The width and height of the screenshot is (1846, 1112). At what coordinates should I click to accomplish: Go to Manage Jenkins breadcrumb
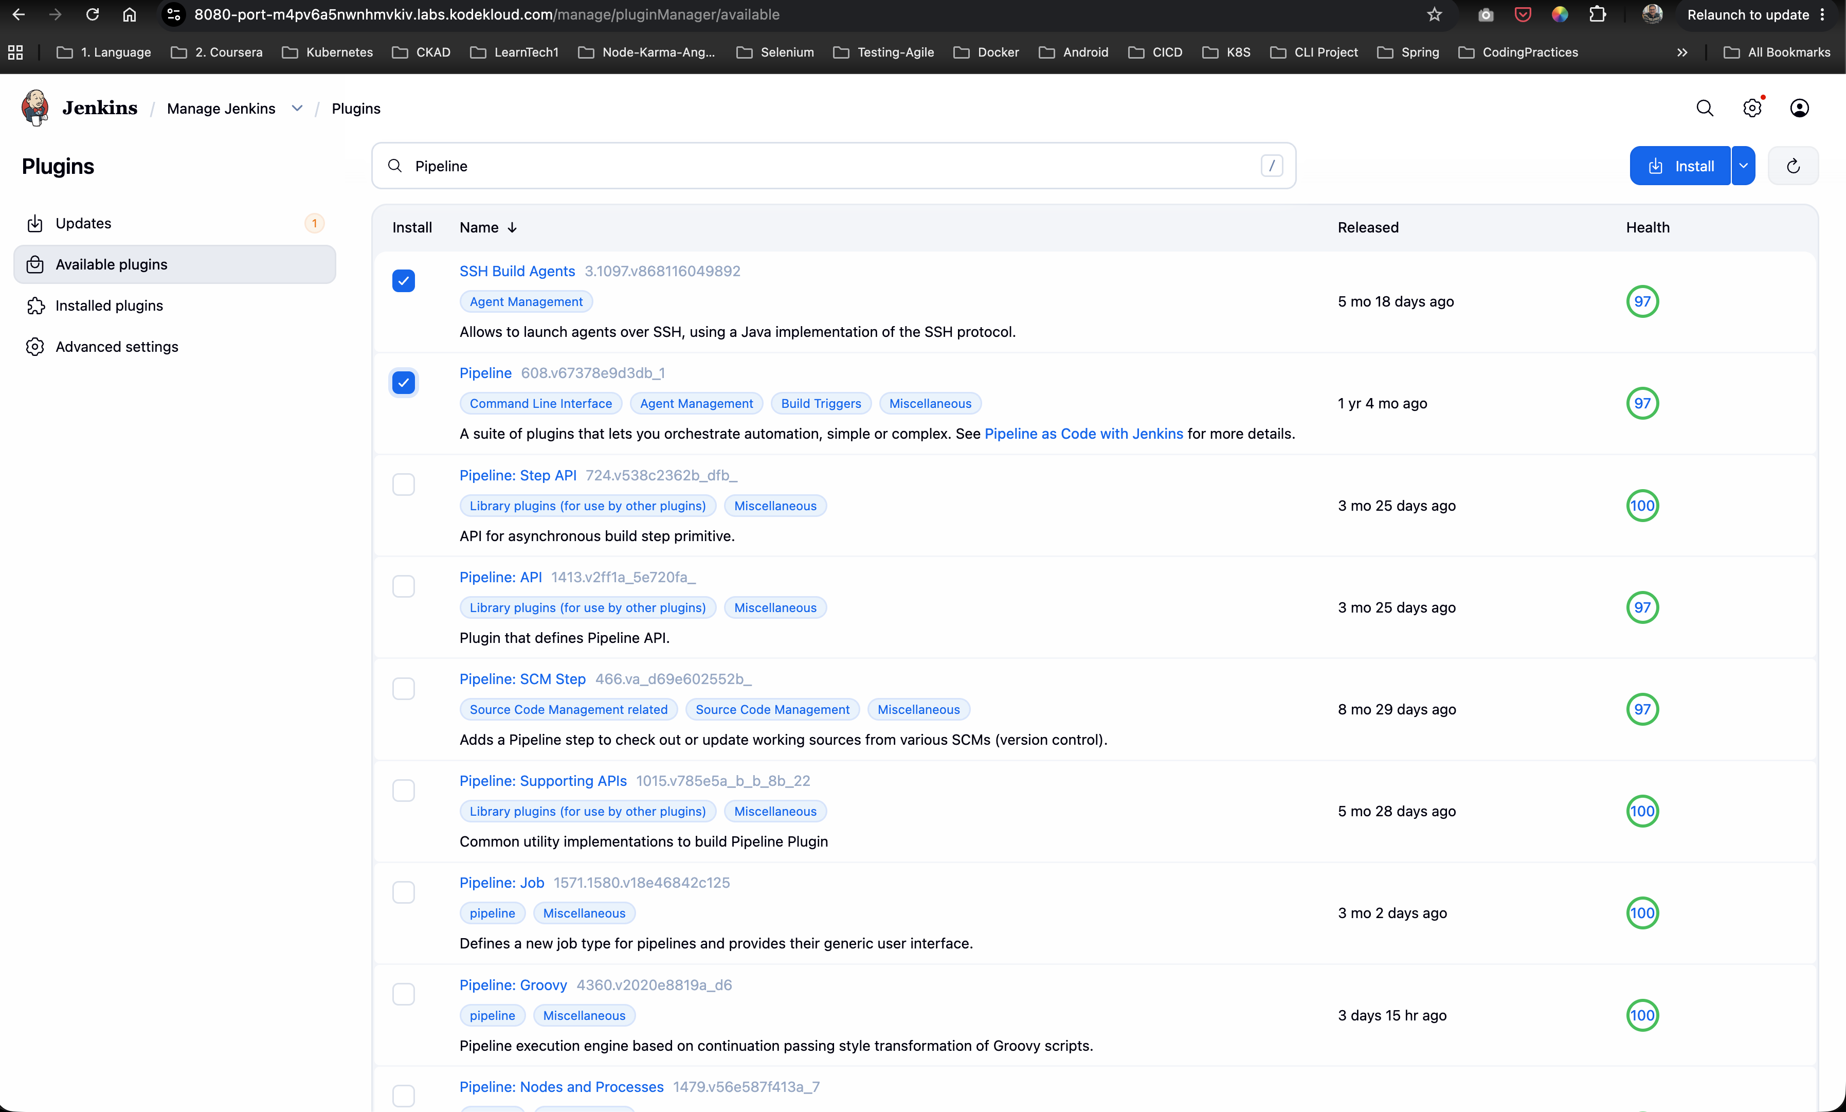click(221, 109)
